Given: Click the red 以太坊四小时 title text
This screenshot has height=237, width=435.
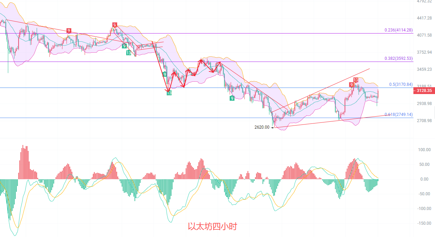Looking at the screenshot, I should pyautogui.click(x=212, y=226).
